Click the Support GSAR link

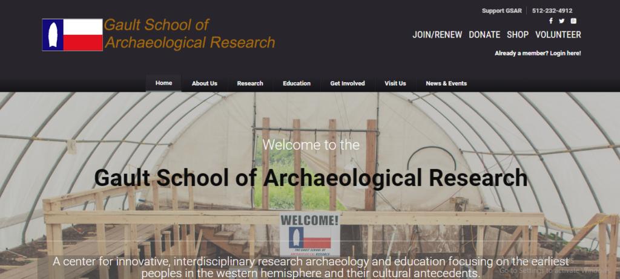pyautogui.click(x=501, y=11)
